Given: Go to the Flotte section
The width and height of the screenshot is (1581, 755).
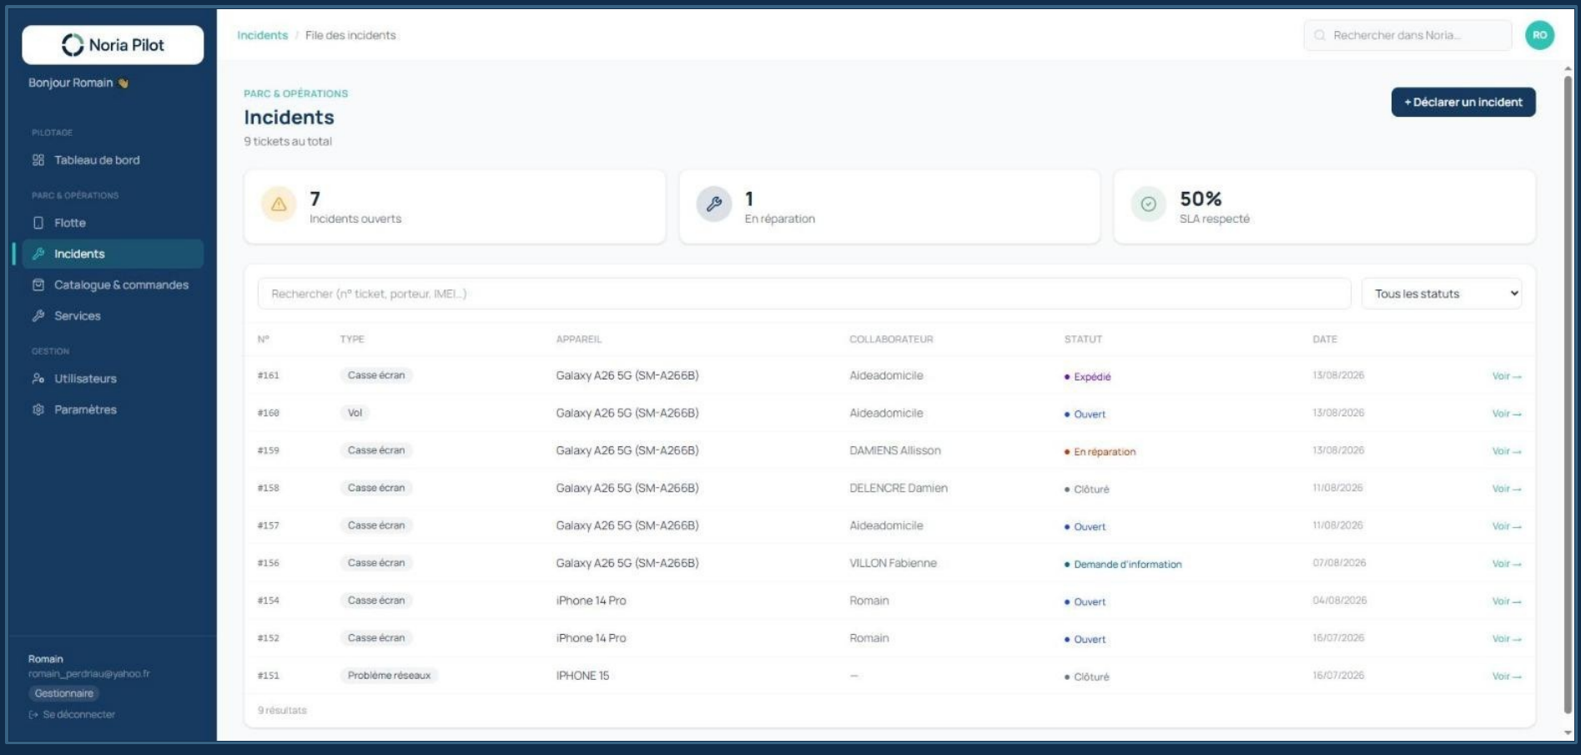Looking at the screenshot, I should tap(113, 223).
